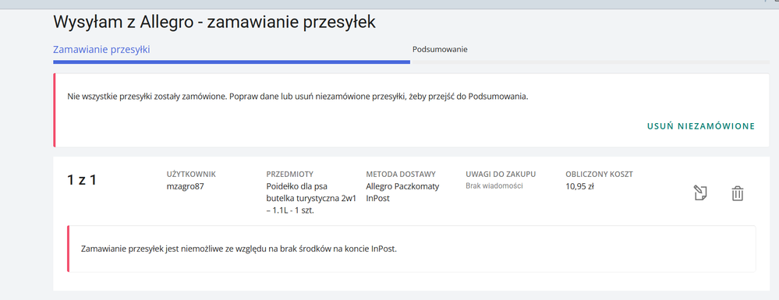This screenshot has width=779, height=300.
Task: Click the 1 z 1 shipment counter
Action: click(x=81, y=180)
